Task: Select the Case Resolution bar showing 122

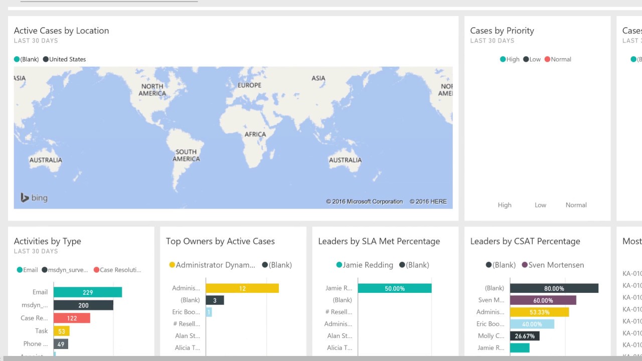Action: point(72,318)
